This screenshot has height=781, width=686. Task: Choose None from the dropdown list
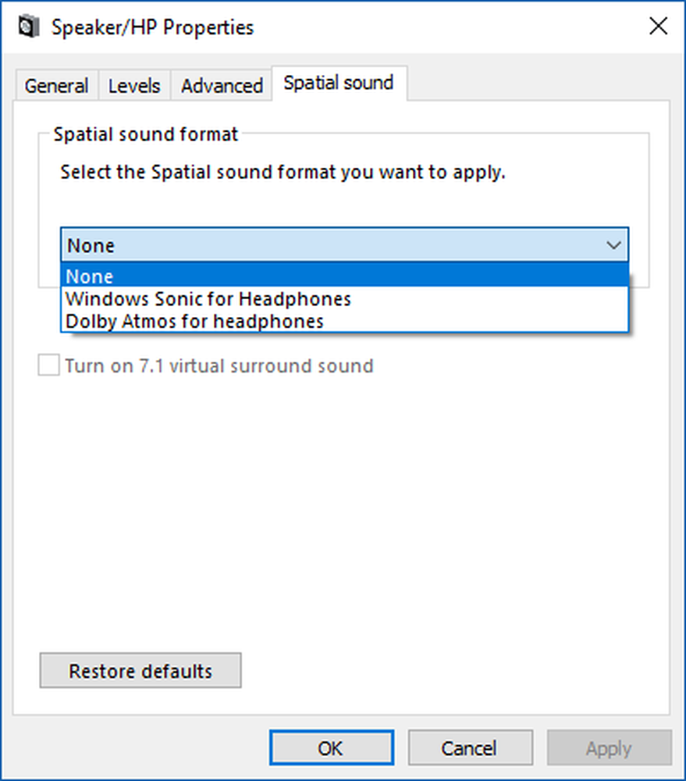click(x=344, y=276)
